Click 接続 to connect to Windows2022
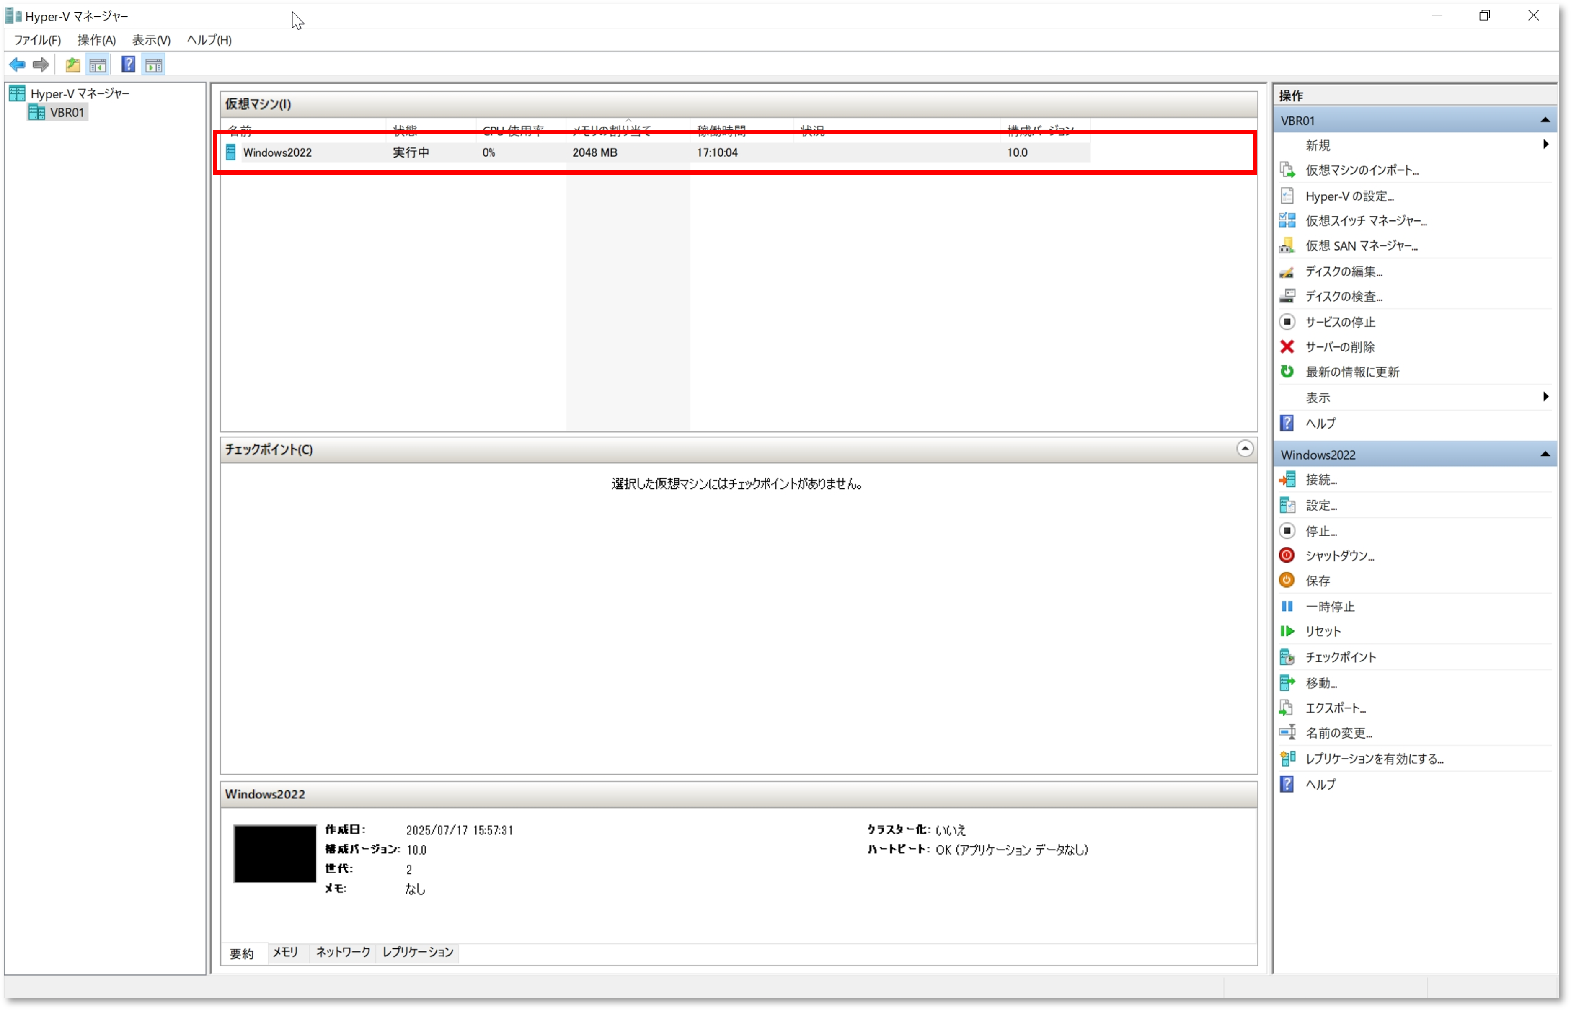The image size is (1571, 1010). tap(1320, 480)
